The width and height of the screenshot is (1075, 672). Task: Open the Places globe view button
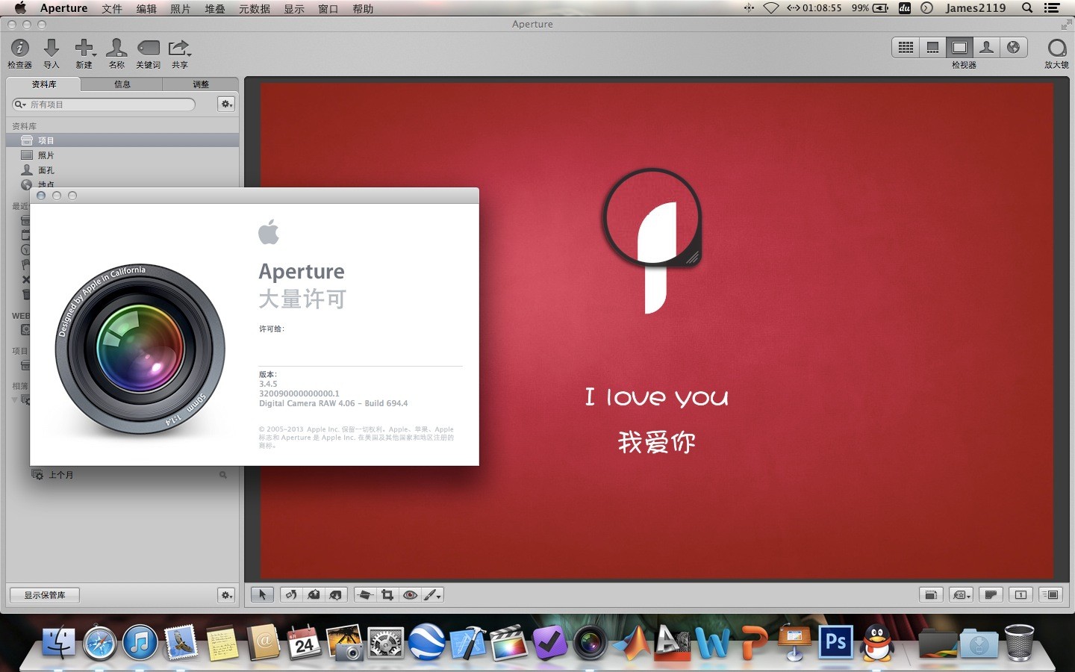(1013, 48)
